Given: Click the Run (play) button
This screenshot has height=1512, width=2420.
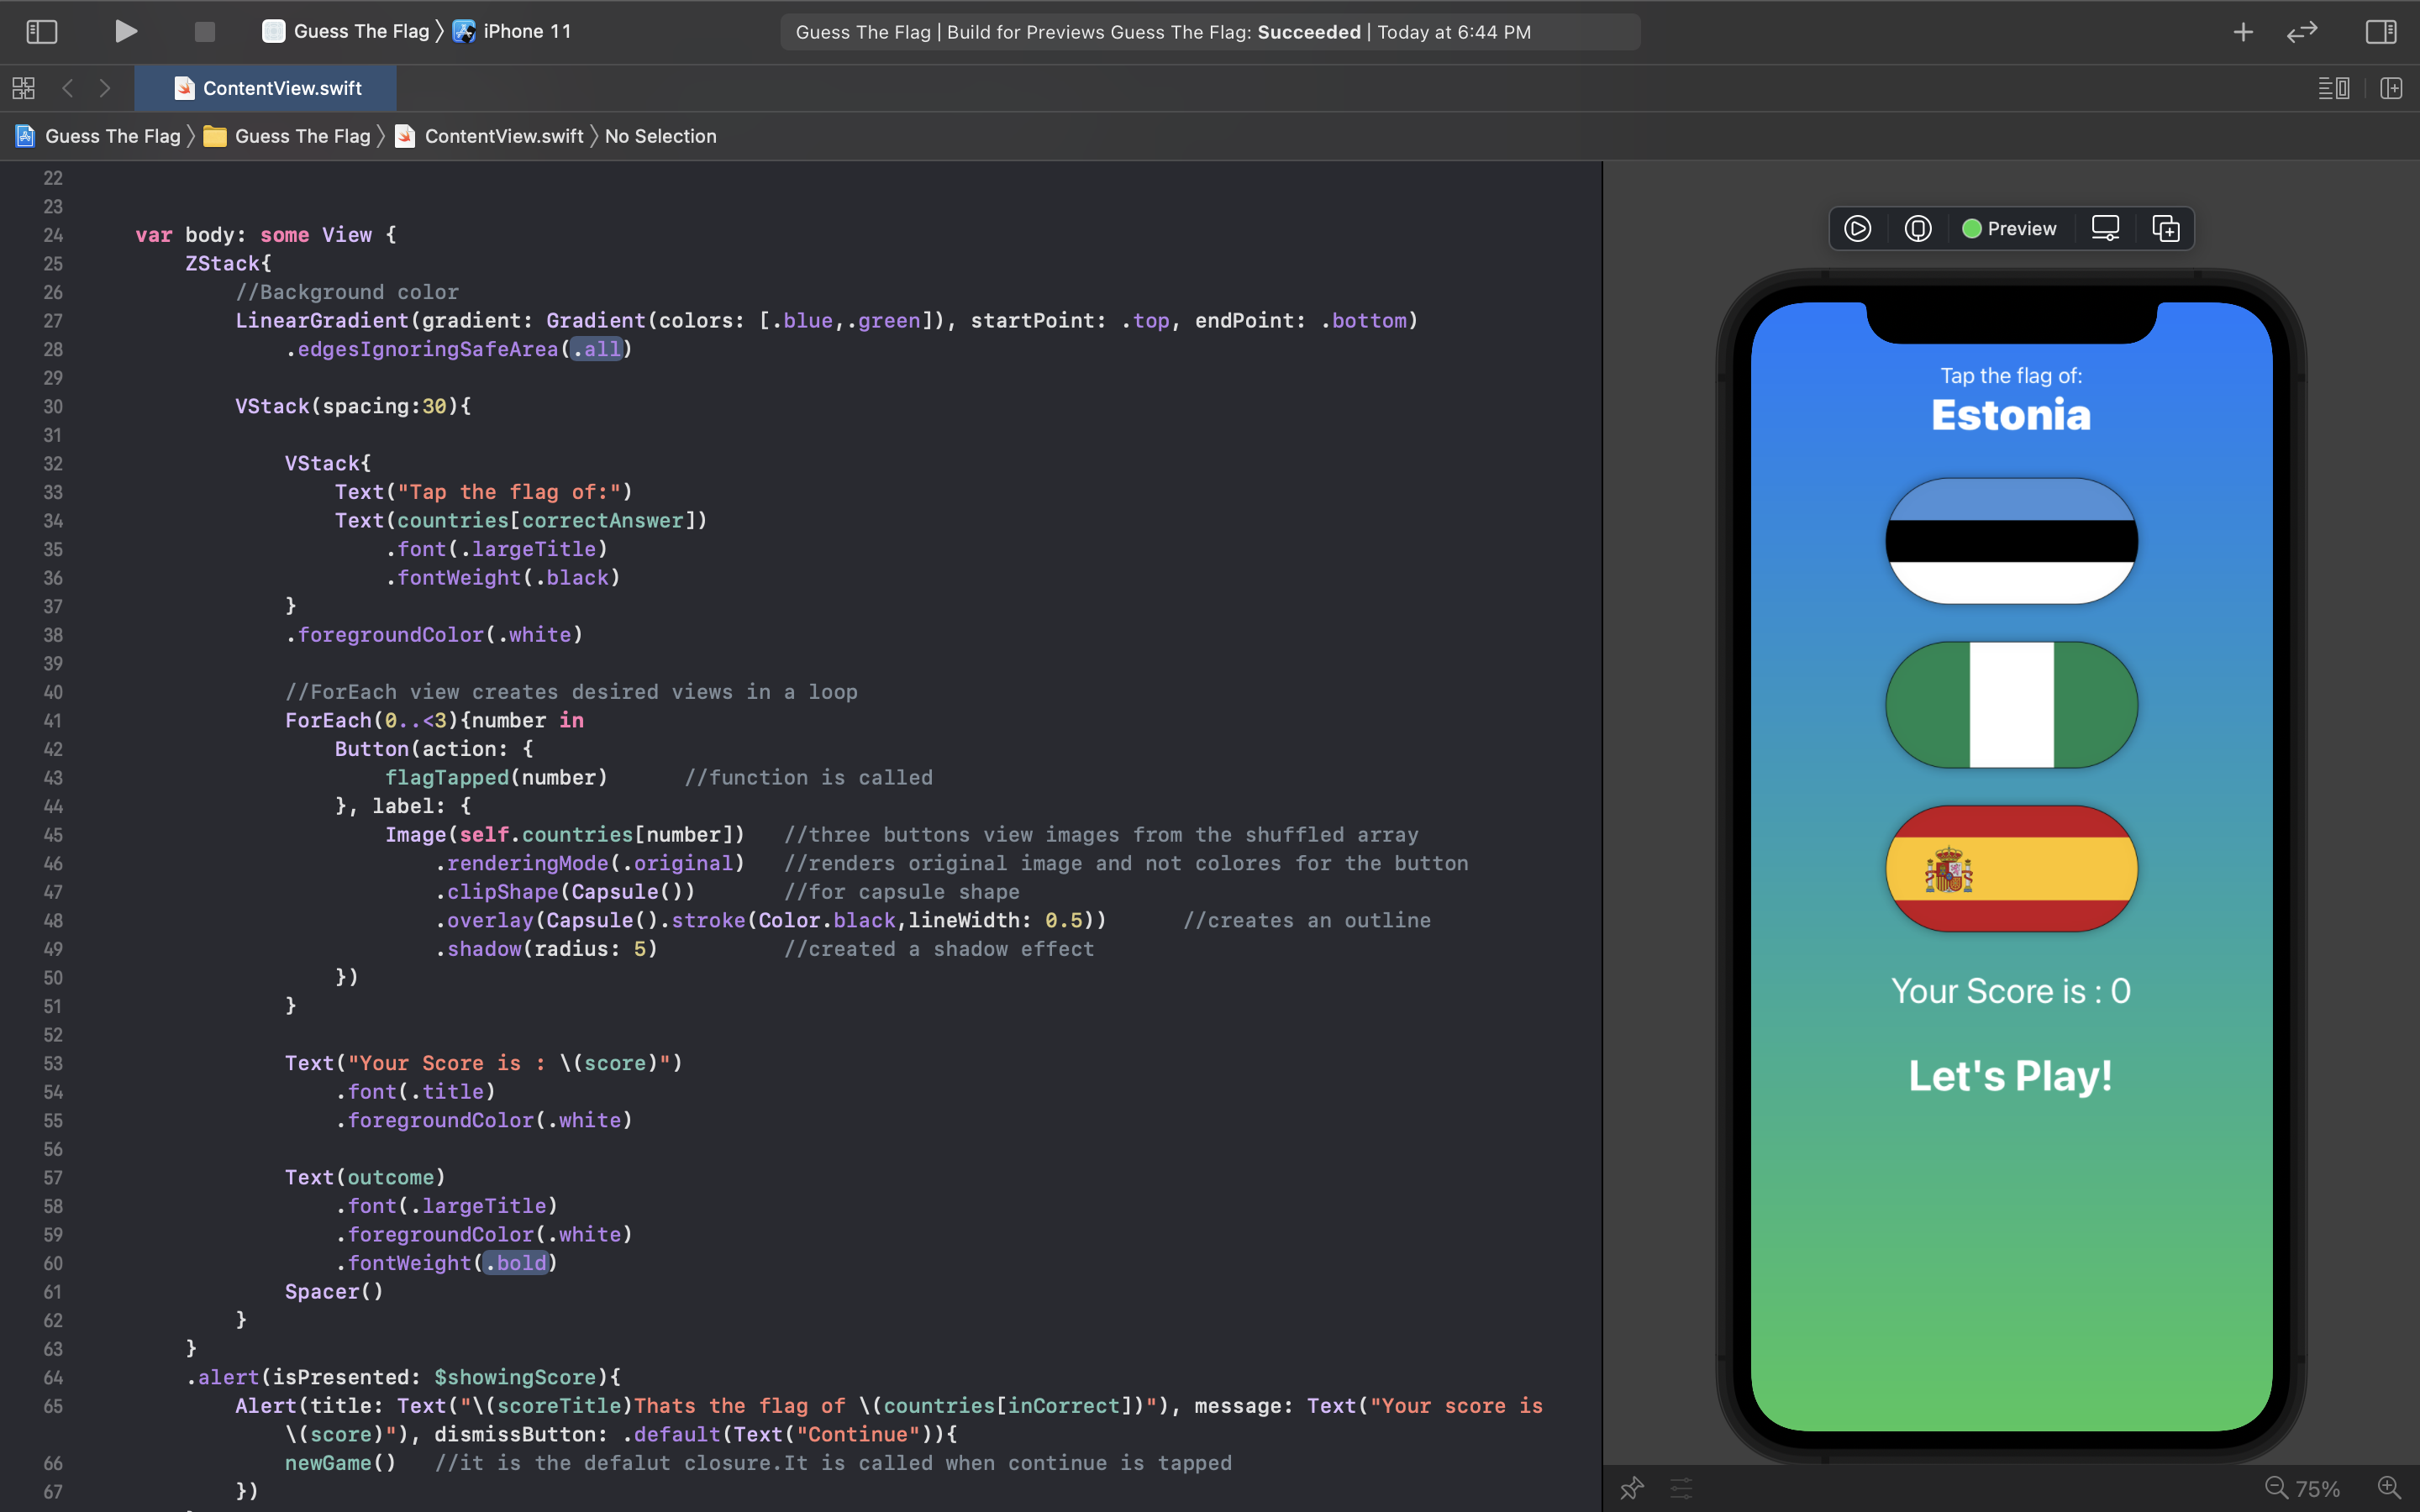Looking at the screenshot, I should tap(125, 31).
